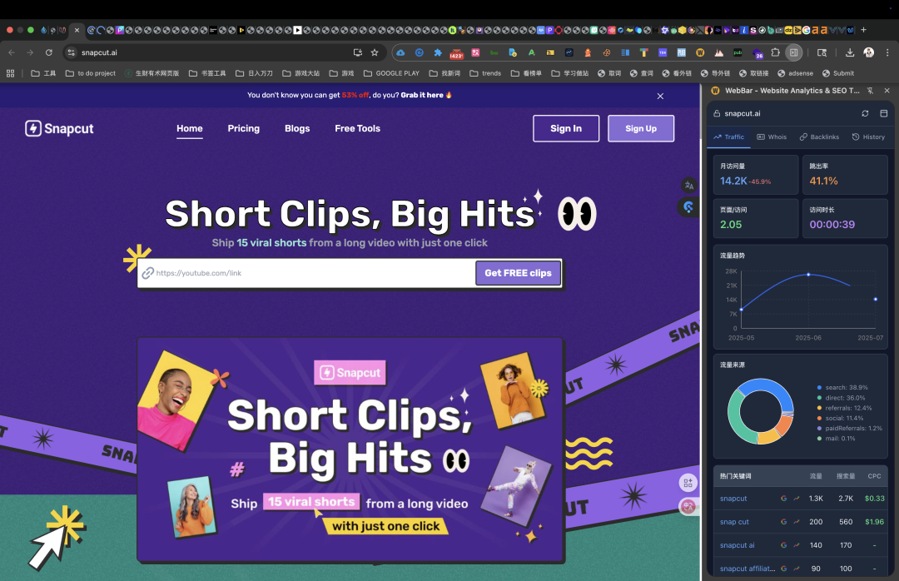
Task: Open the GOOGLE PLAY bookmarks folder
Action: click(x=391, y=73)
